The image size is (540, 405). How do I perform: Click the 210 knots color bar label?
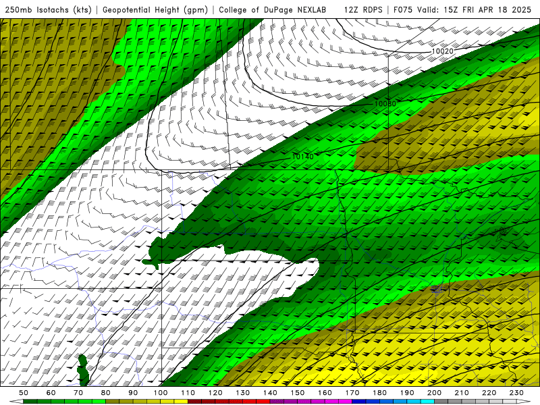click(x=462, y=393)
